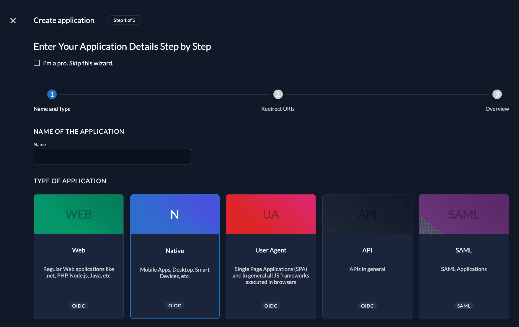Image resolution: width=519 pixels, height=327 pixels.
Task: Click the Name input field
Action: 112,156
